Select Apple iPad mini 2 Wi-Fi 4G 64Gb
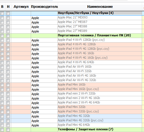Screen dimensions: 144x132 pos(100,103)
